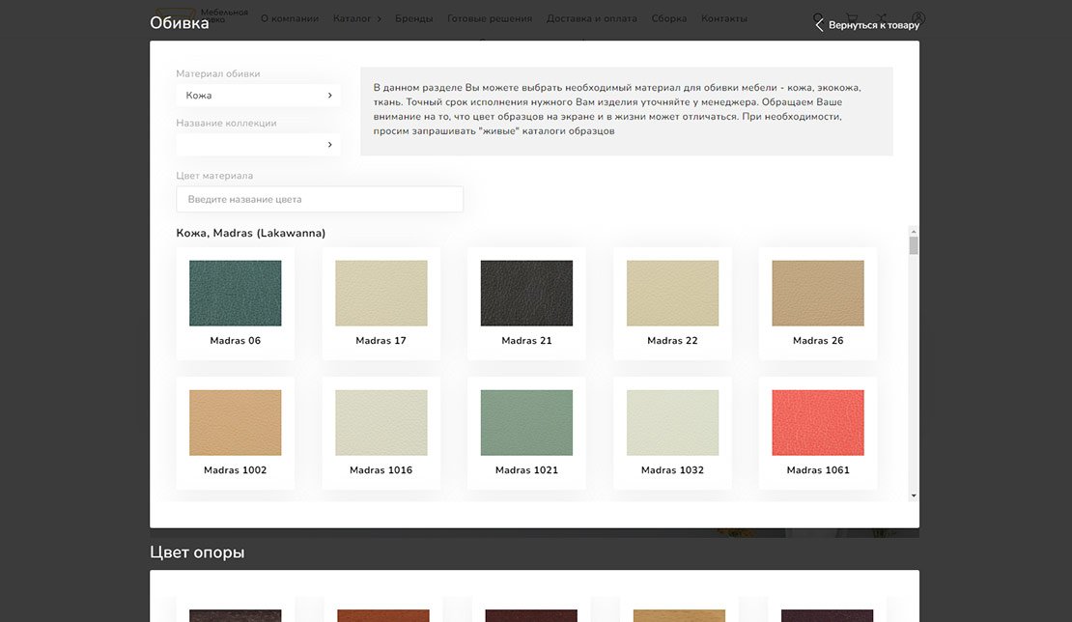The image size is (1072, 622).
Task: Open the Материал обивки dropdown showing Кожа
Action: point(258,96)
